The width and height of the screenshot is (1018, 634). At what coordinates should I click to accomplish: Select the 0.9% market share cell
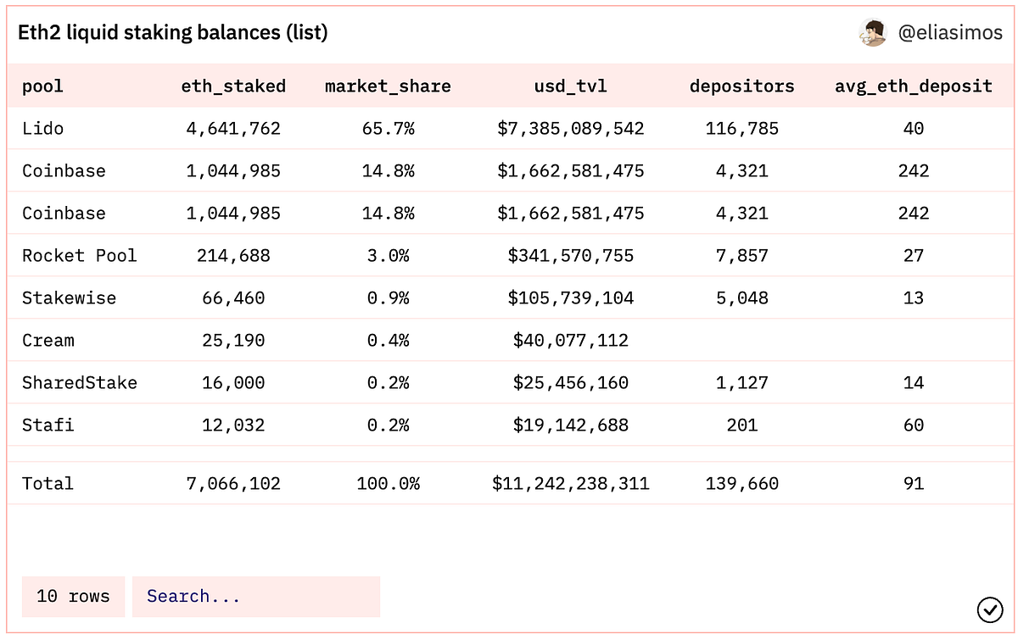pyautogui.click(x=388, y=298)
